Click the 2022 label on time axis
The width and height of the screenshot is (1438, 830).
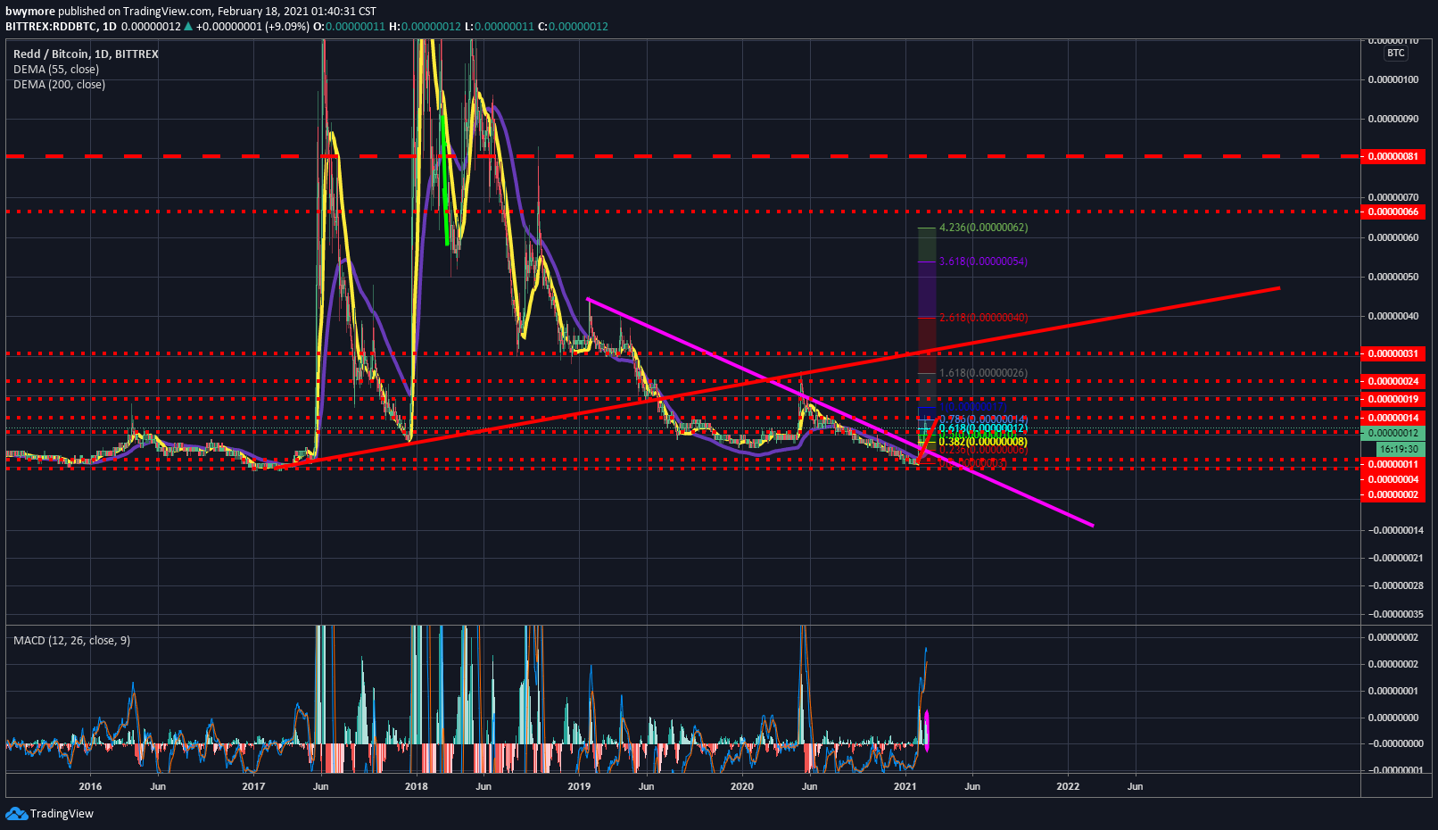1068,786
